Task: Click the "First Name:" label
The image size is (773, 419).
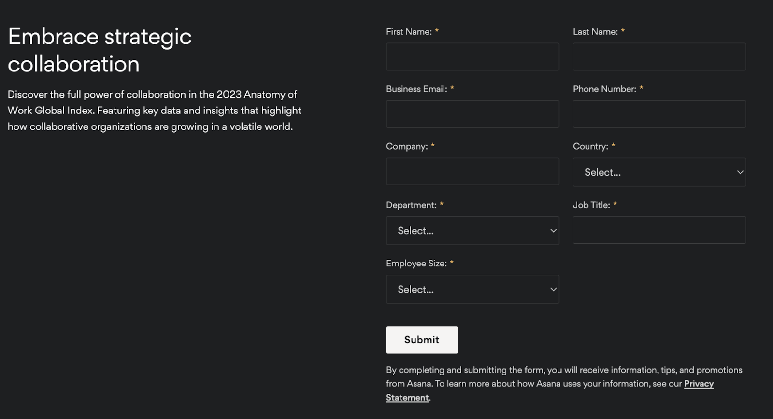Action: pos(409,32)
